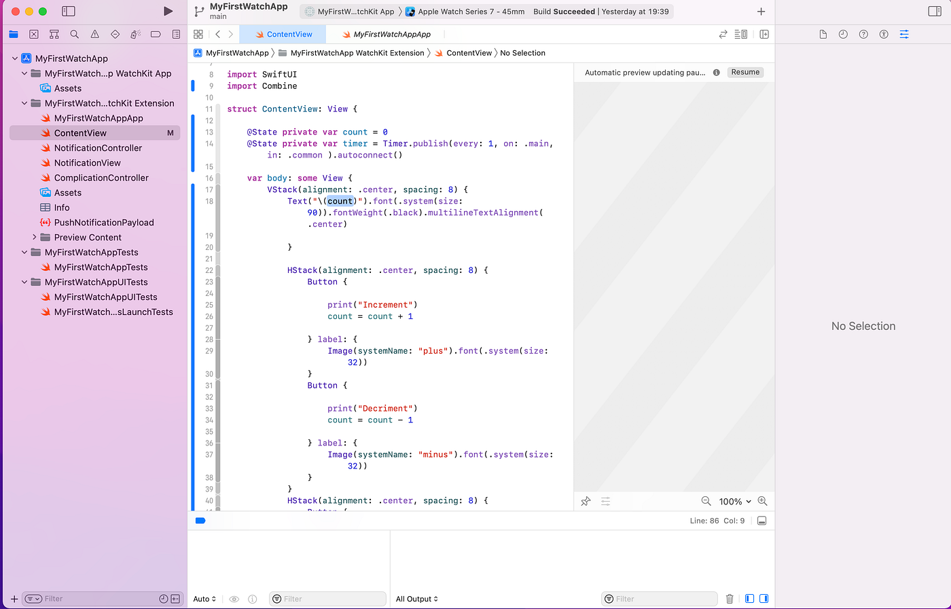Switch to the MyFirstWatchAppApp editor tab
951x609 pixels.
tap(387, 34)
